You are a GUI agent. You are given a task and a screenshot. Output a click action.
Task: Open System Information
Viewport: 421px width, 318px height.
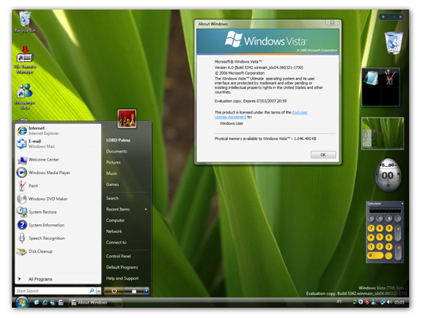pyautogui.click(x=58, y=225)
